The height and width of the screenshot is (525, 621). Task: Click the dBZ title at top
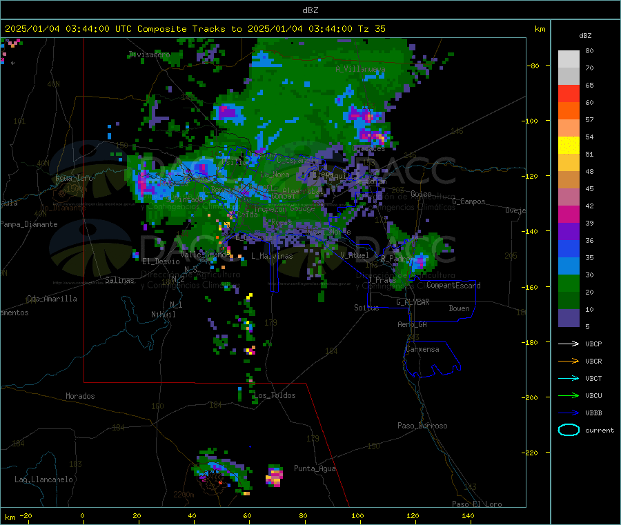tap(310, 10)
